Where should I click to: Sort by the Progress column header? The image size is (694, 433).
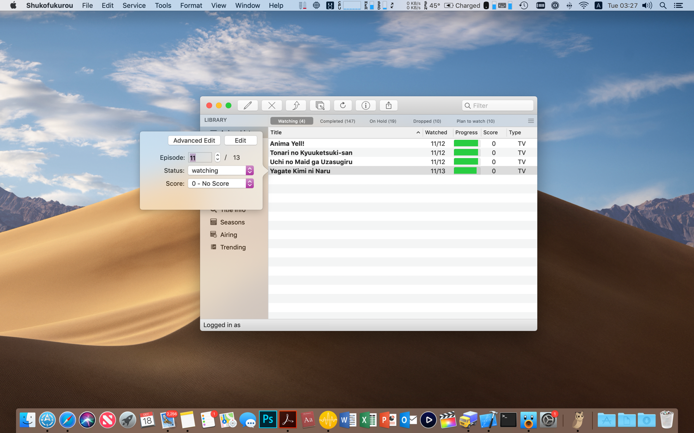point(467,132)
